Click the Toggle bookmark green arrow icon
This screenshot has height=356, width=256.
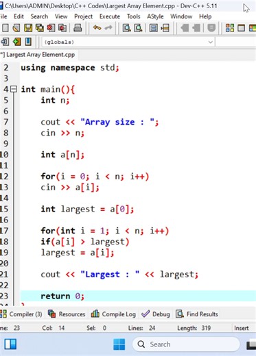[16, 42]
